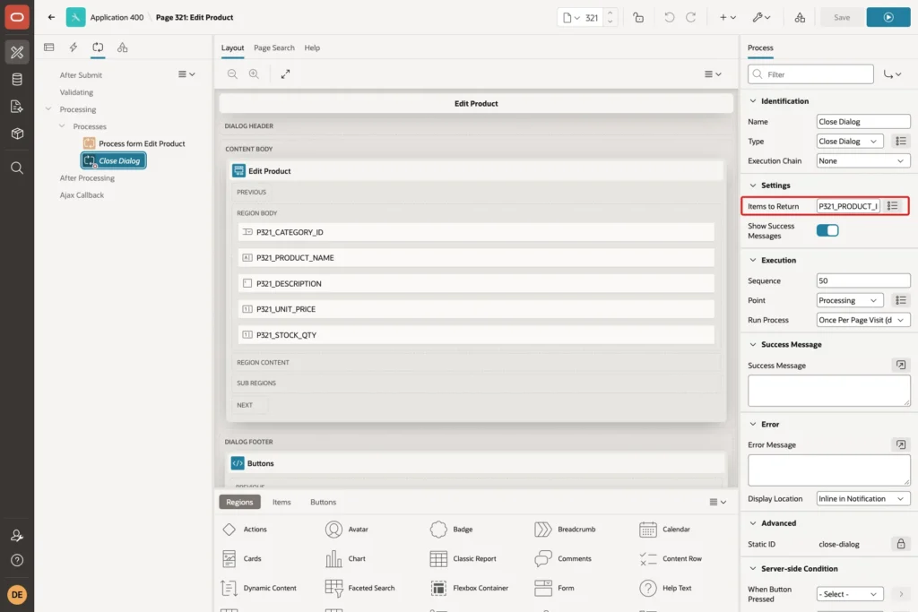Select Close Dialog process node
The width and height of the screenshot is (918, 612).
point(114,160)
